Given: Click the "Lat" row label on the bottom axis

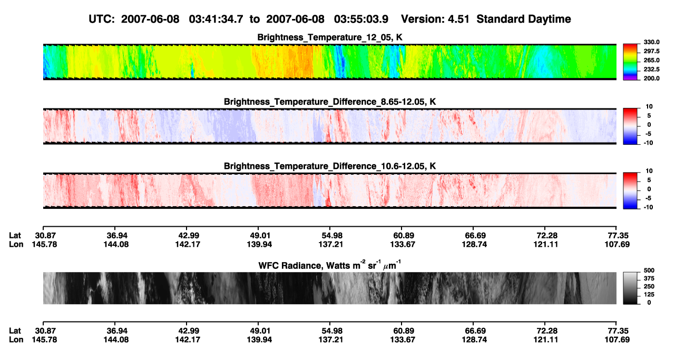Looking at the screenshot, I should 15,330.
